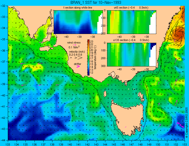The height and width of the screenshot is (146, 189).
Task: Open the u45 section inset plot
Action: [132, 22]
